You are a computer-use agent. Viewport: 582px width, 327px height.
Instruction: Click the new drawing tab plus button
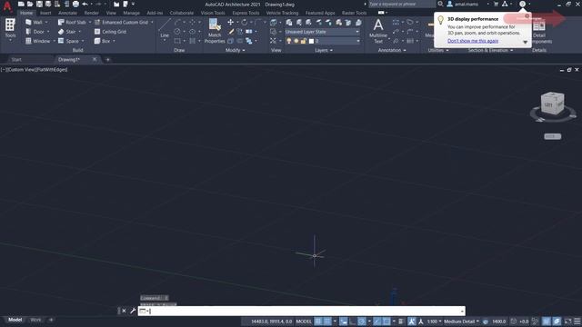(107, 59)
